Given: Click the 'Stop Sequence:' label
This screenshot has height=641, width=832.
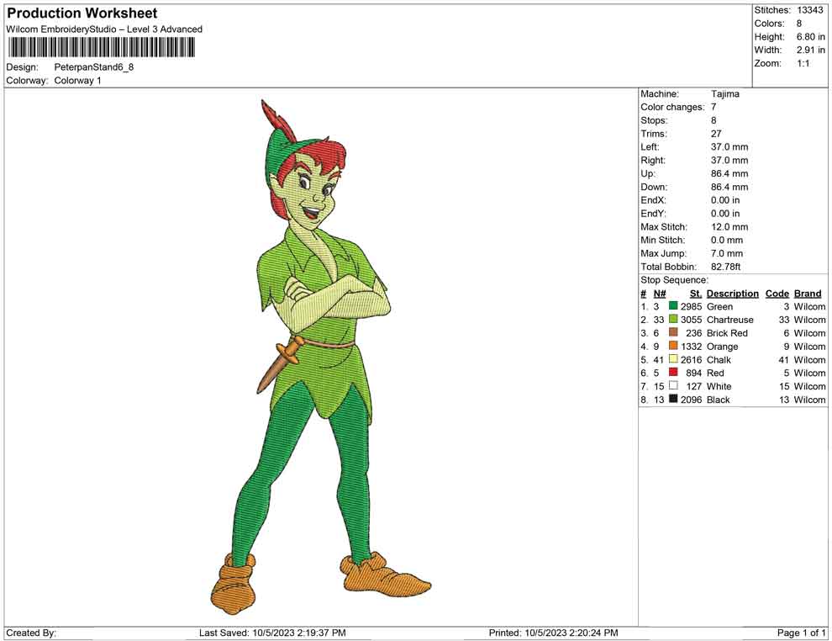Looking at the screenshot, I should pyautogui.click(x=674, y=280).
